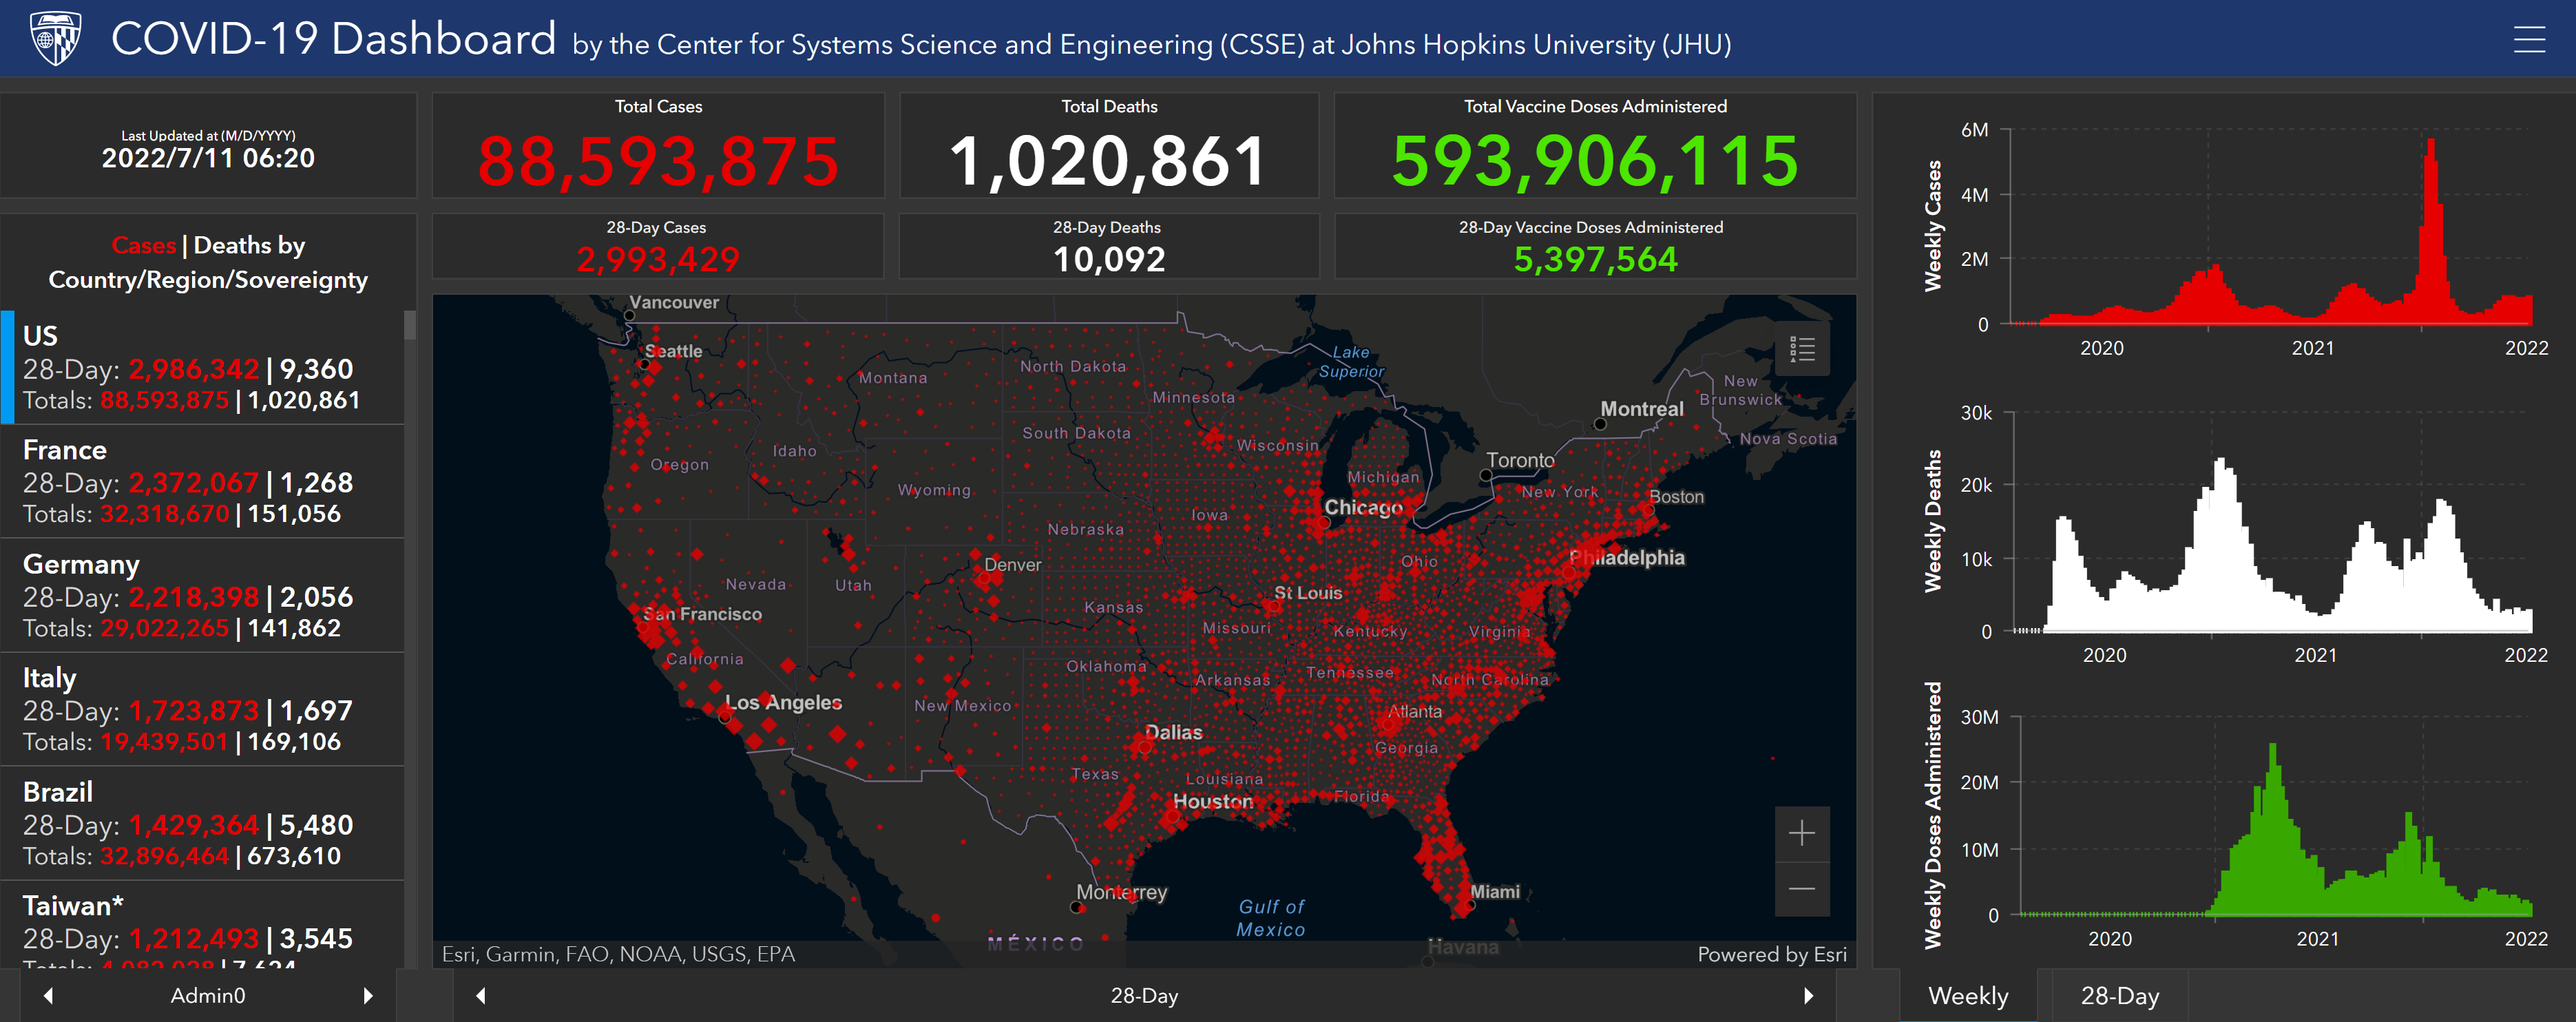Switch charts to Weekly tab
This screenshot has width=2576, height=1022.
(x=1967, y=996)
